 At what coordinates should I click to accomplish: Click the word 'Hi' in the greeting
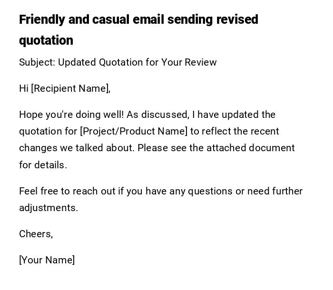[24, 88]
